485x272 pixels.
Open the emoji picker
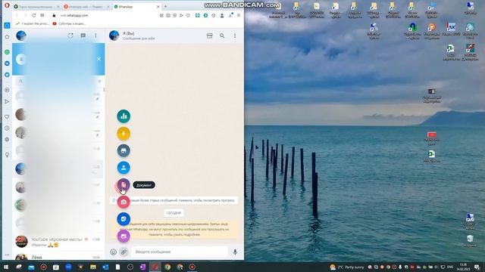tap(113, 252)
